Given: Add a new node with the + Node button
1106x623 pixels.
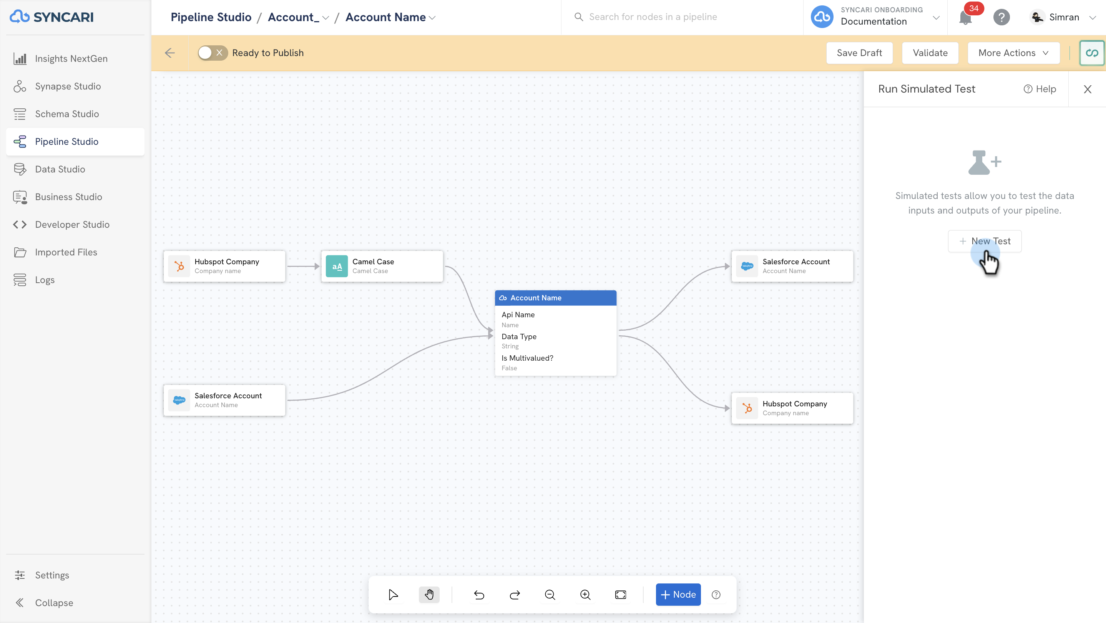Looking at the screenshot, I should (x=678, y=595).
